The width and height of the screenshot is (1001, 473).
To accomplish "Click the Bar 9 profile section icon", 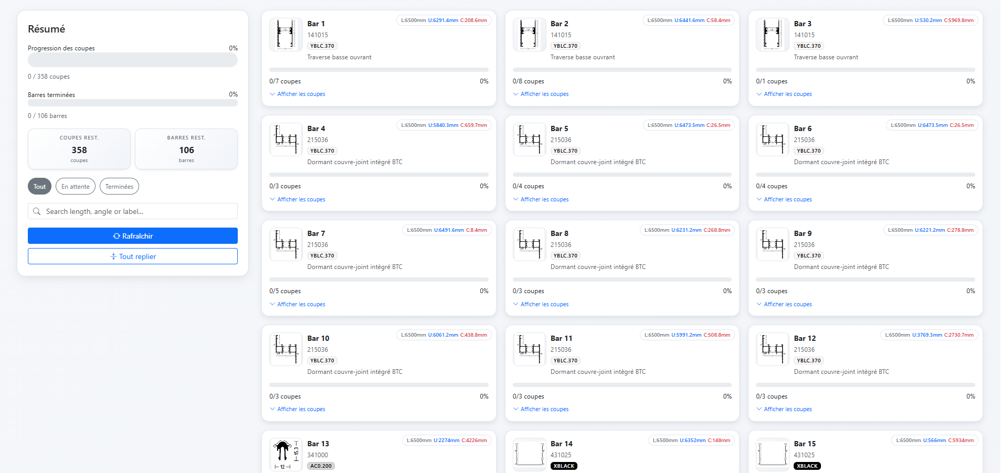I will [x=772, y=244].
